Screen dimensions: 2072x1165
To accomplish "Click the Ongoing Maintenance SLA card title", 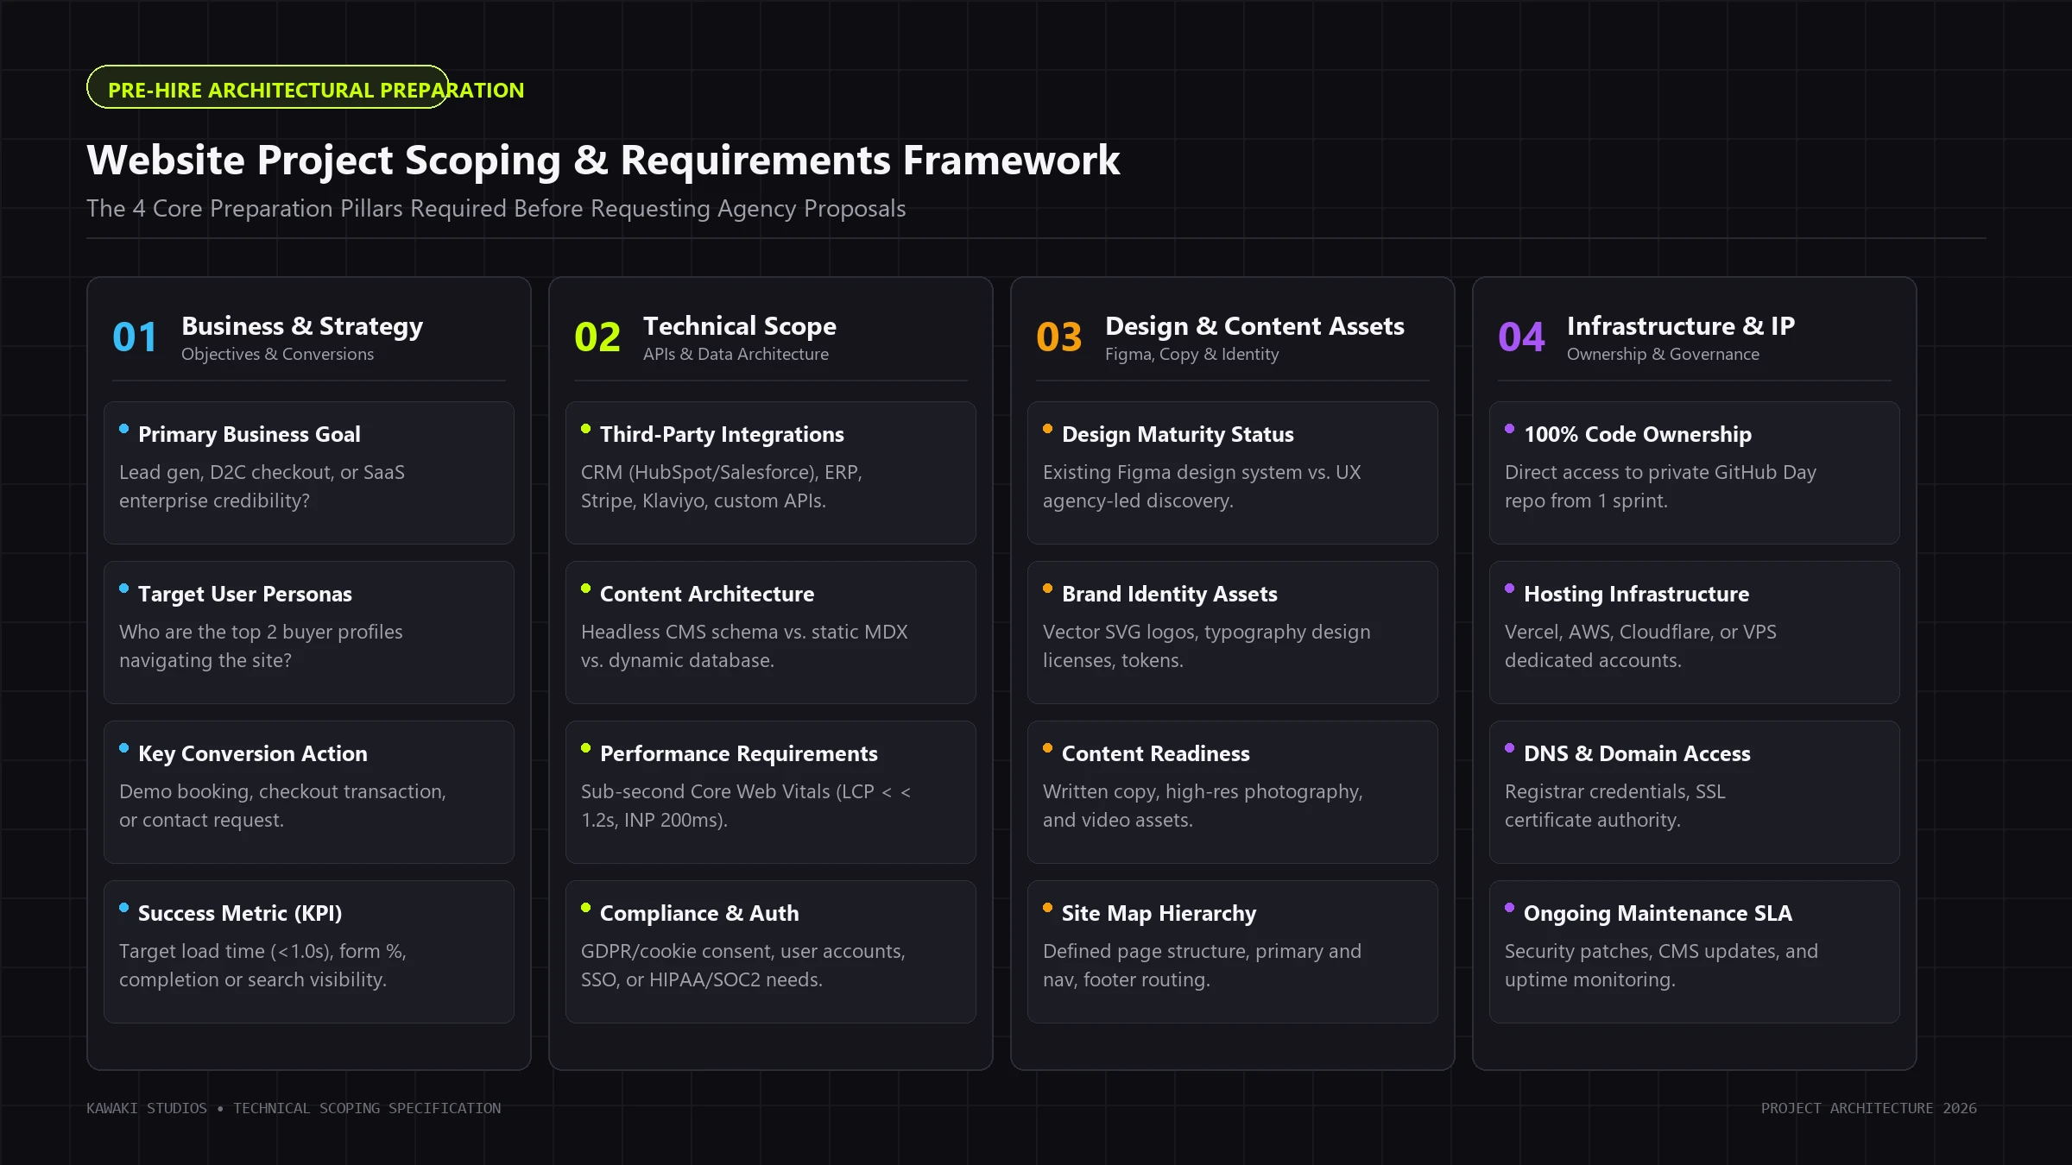I will 1658,913.
